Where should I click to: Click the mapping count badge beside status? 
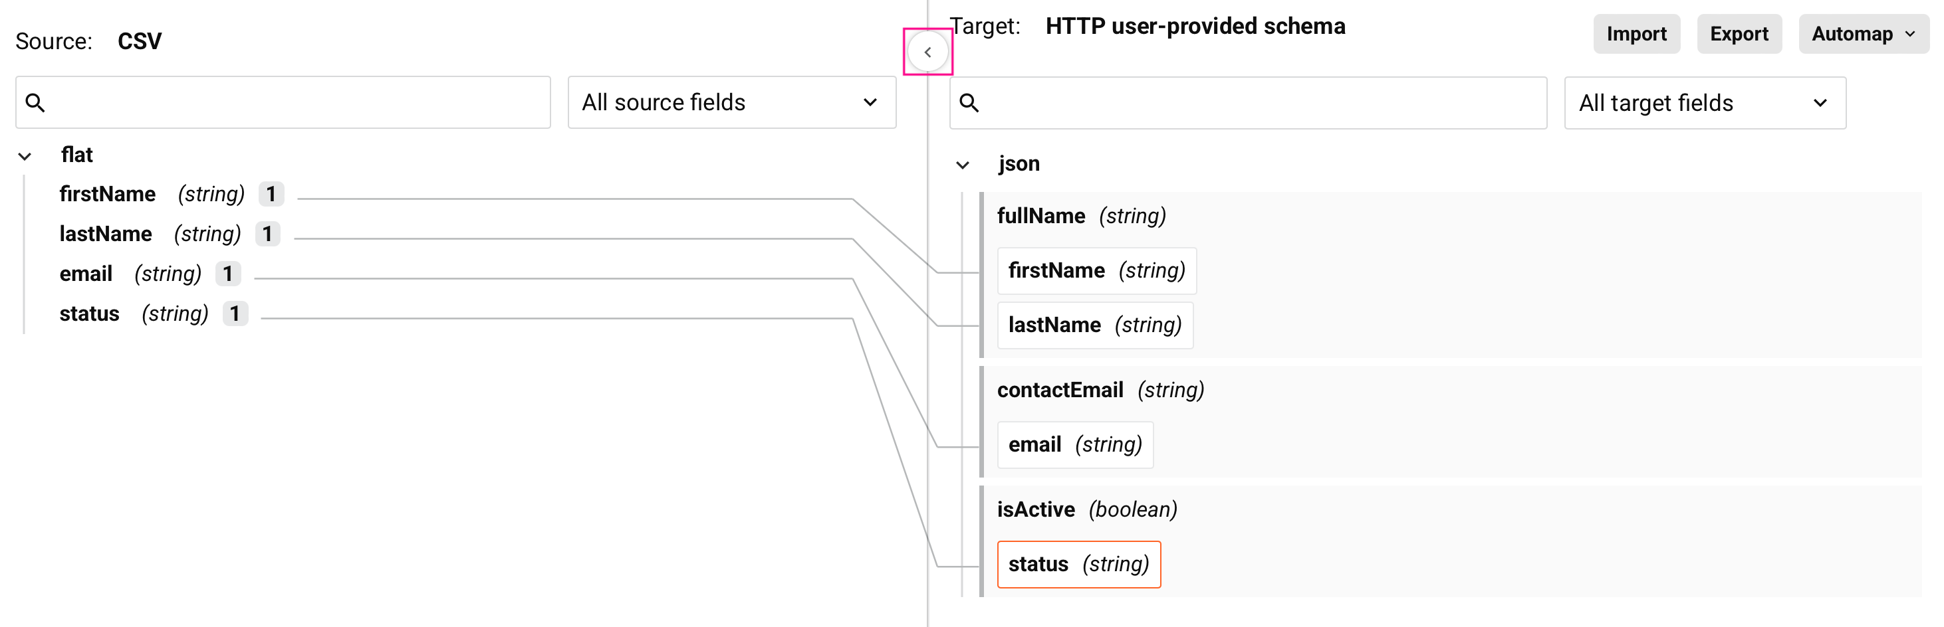(x=235, y=313)
